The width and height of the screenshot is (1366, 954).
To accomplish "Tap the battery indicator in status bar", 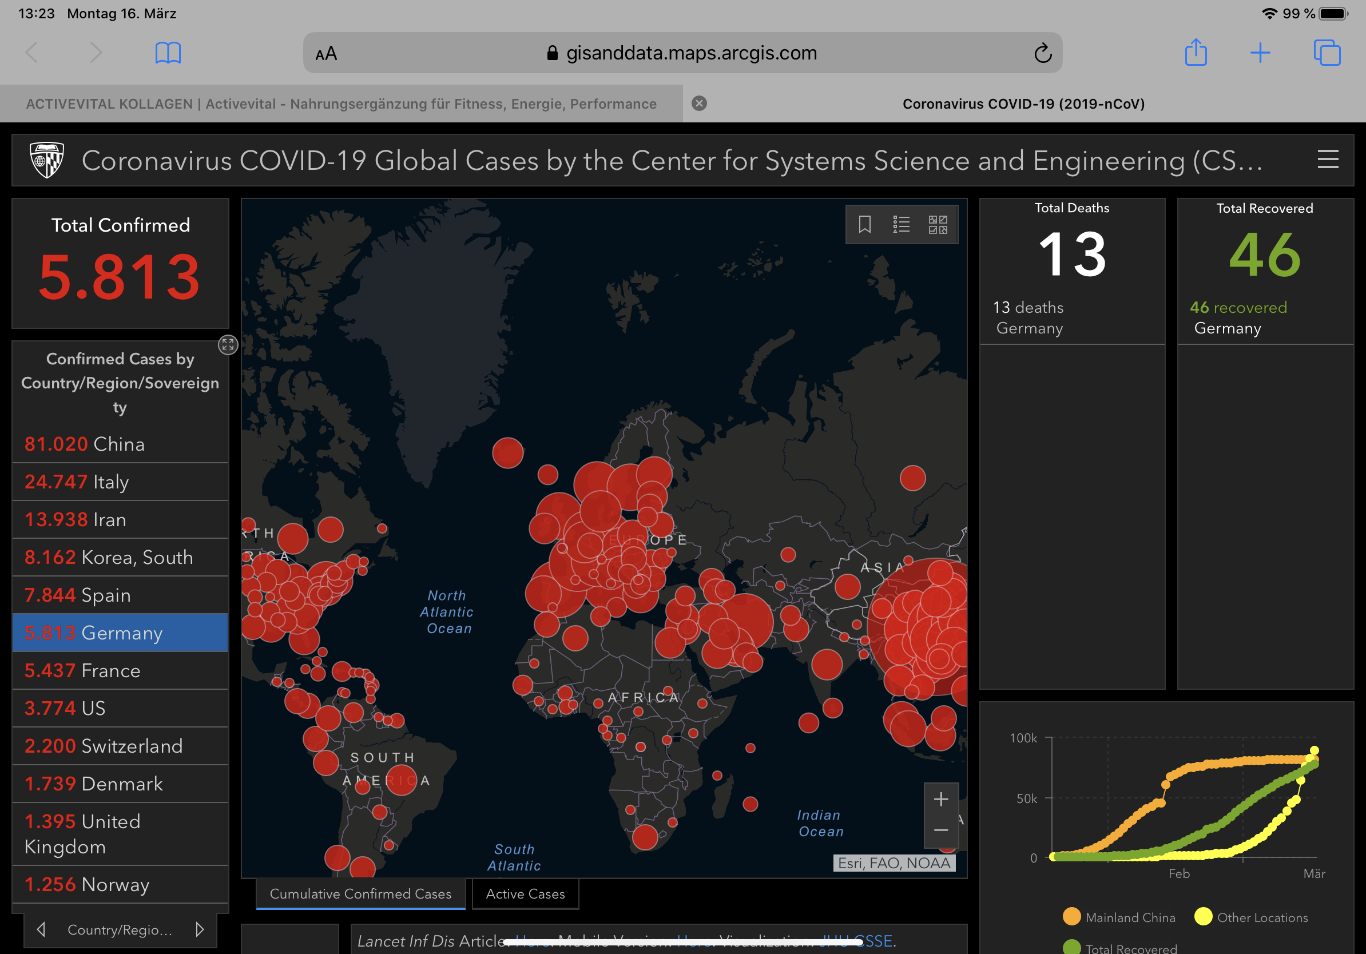I will (1333, 14).
